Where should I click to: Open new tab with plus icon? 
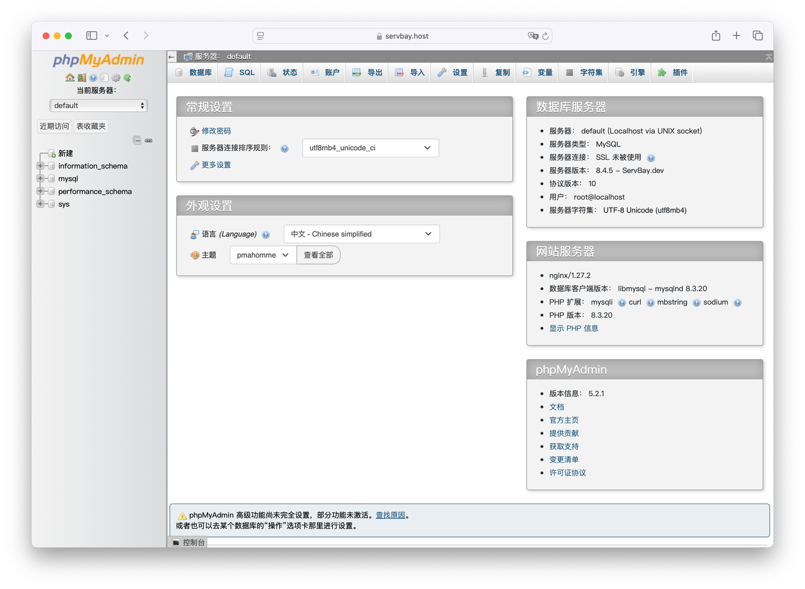[x=736, y=36]
